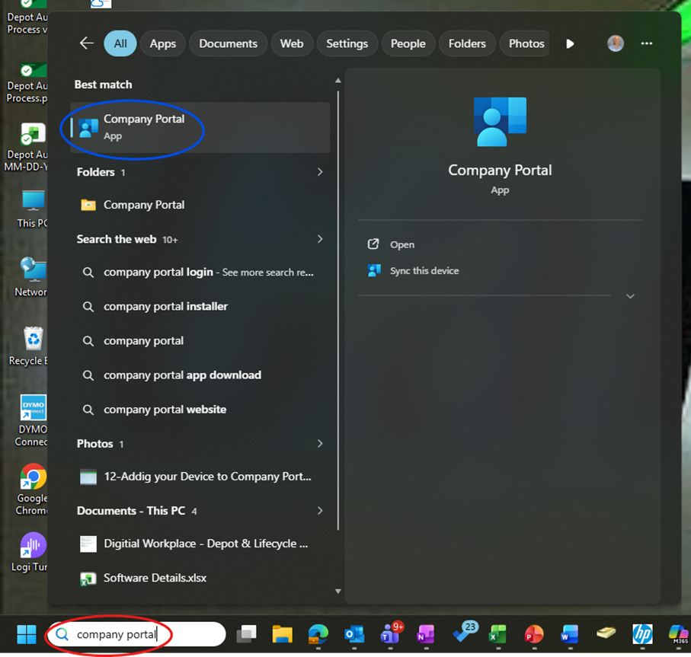Switch to the Documents filter tab

[x=228, y=43]
